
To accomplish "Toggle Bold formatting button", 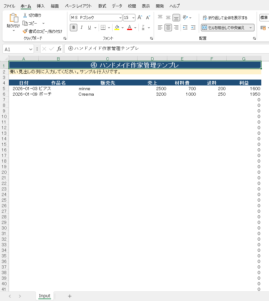I will tap(73, 28).
